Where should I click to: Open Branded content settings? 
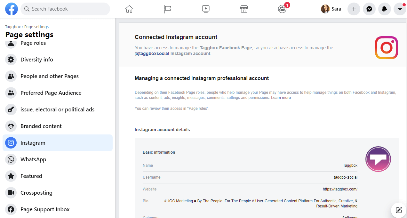(41, 126)
